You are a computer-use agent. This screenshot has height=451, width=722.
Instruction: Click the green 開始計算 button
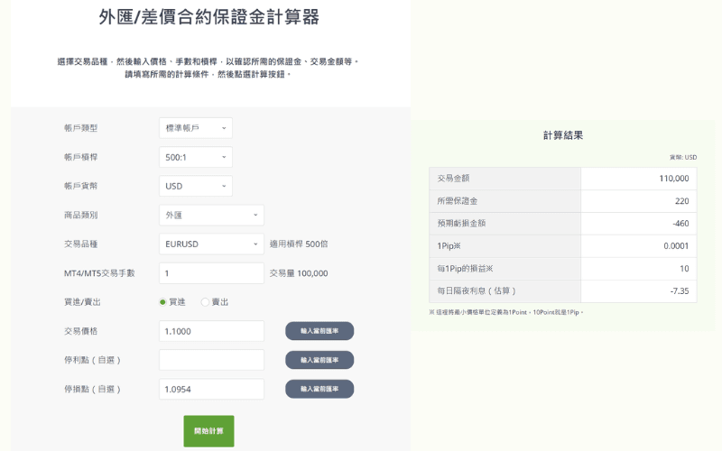pos(208,431)
